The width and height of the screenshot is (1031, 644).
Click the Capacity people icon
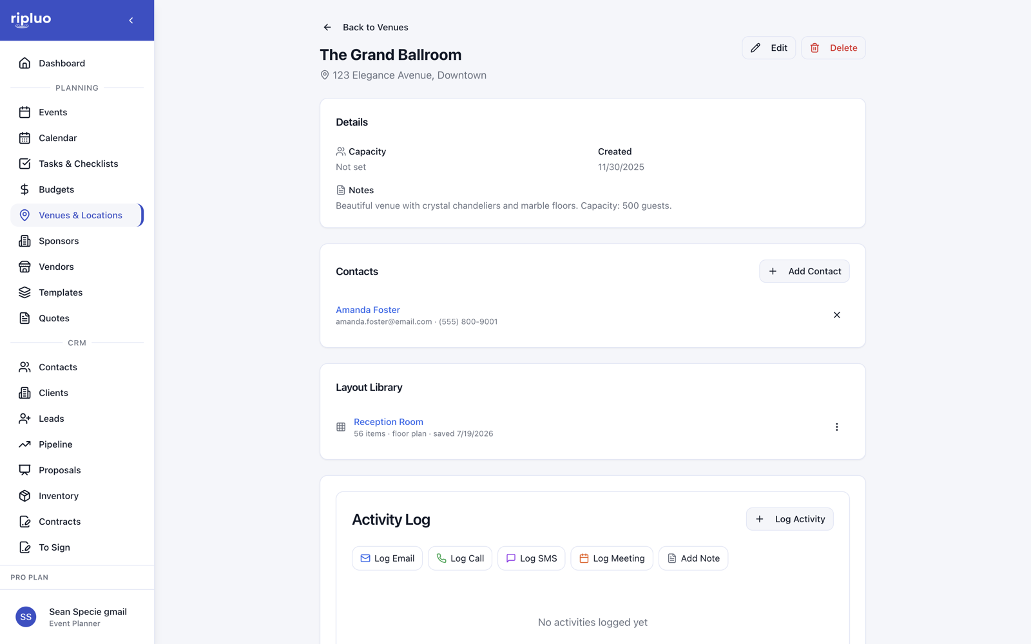tap(341, 151)
